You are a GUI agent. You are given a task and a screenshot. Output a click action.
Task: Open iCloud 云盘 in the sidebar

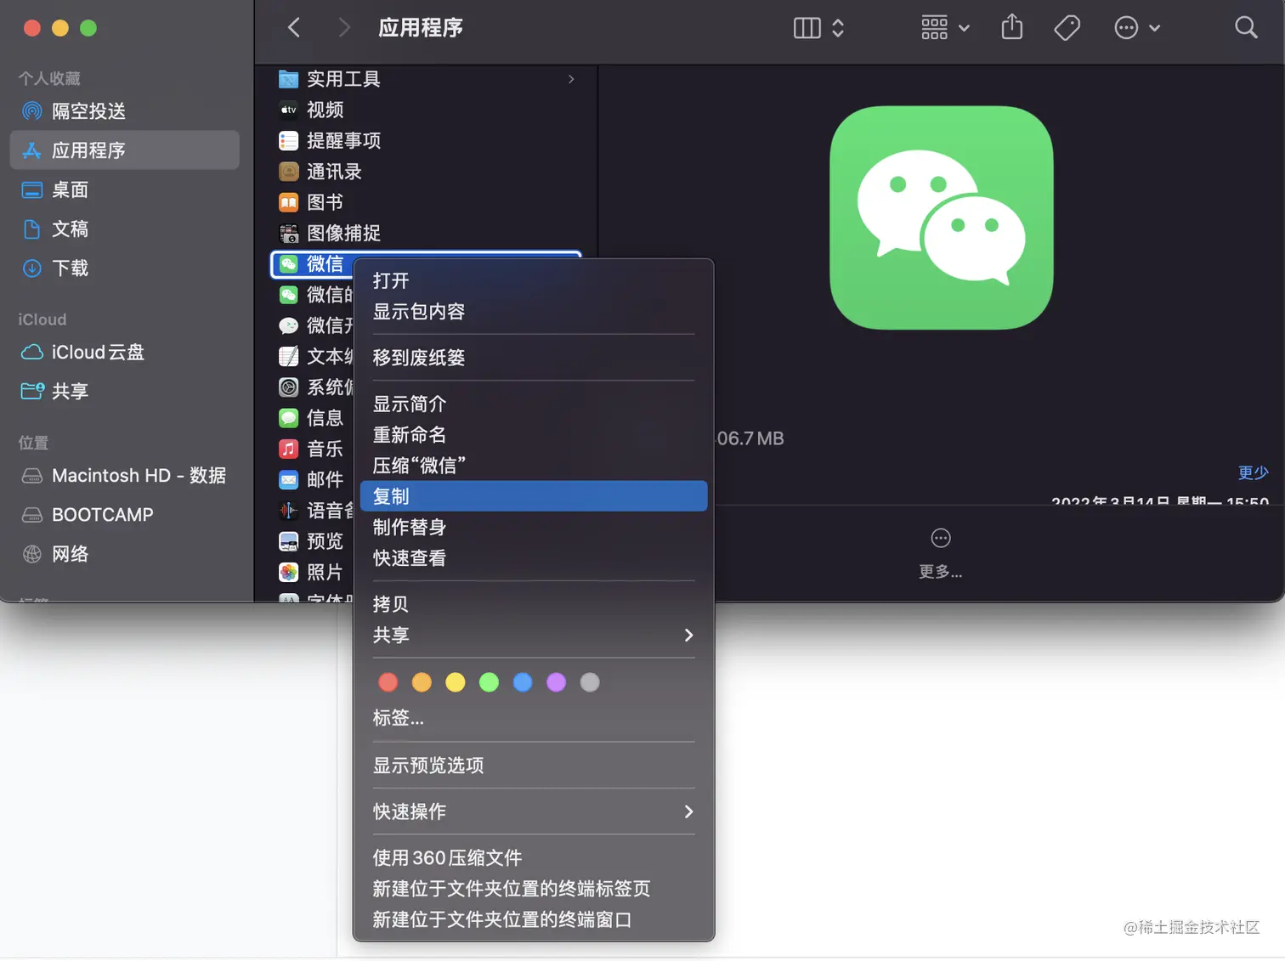coord(124,352)
